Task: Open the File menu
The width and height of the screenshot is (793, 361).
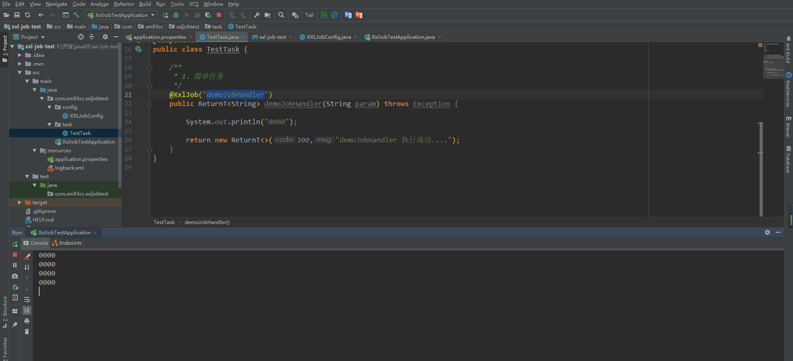Action: pos(6,4)
